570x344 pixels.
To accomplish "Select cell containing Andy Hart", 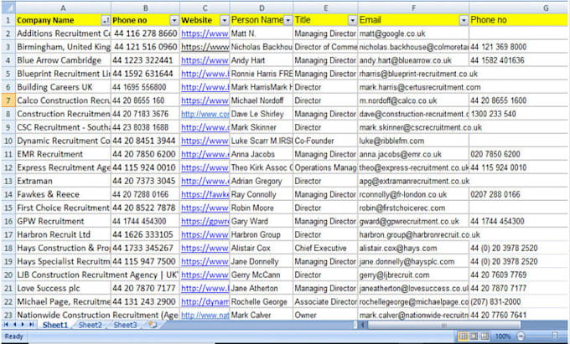I will [262, 60].
